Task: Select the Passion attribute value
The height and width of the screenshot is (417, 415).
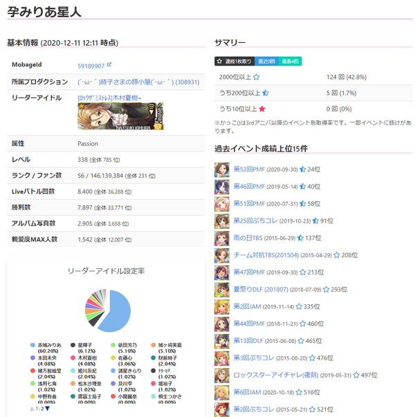Action: coord(88,144)
